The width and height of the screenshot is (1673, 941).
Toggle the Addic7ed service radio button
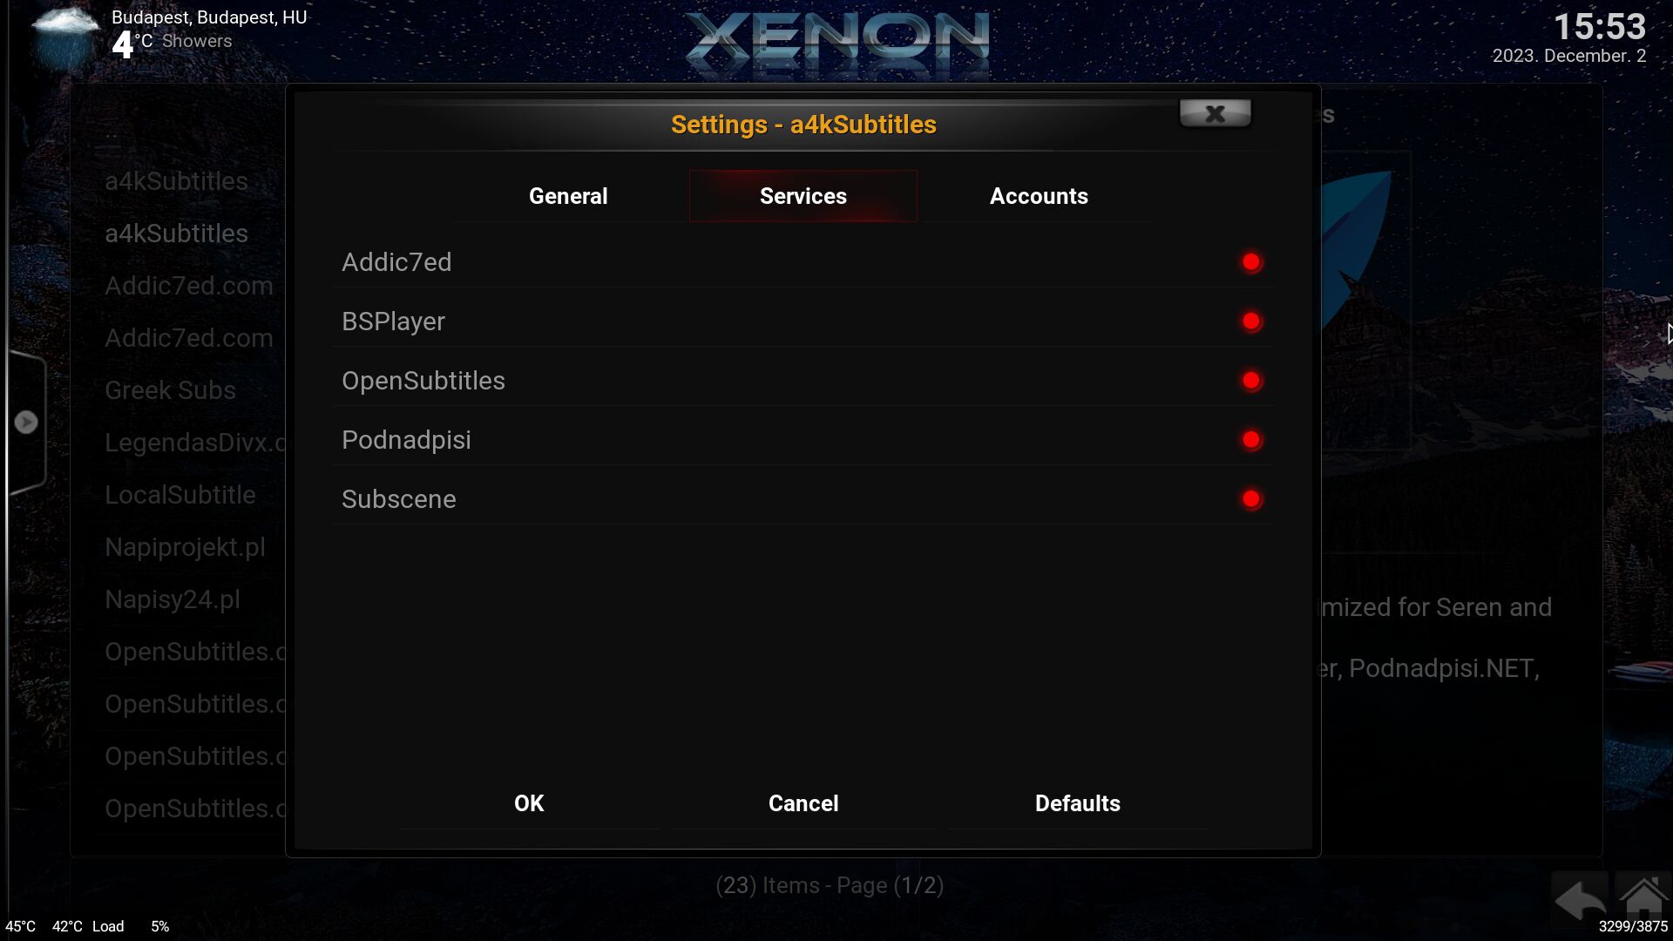[1251, 262]
